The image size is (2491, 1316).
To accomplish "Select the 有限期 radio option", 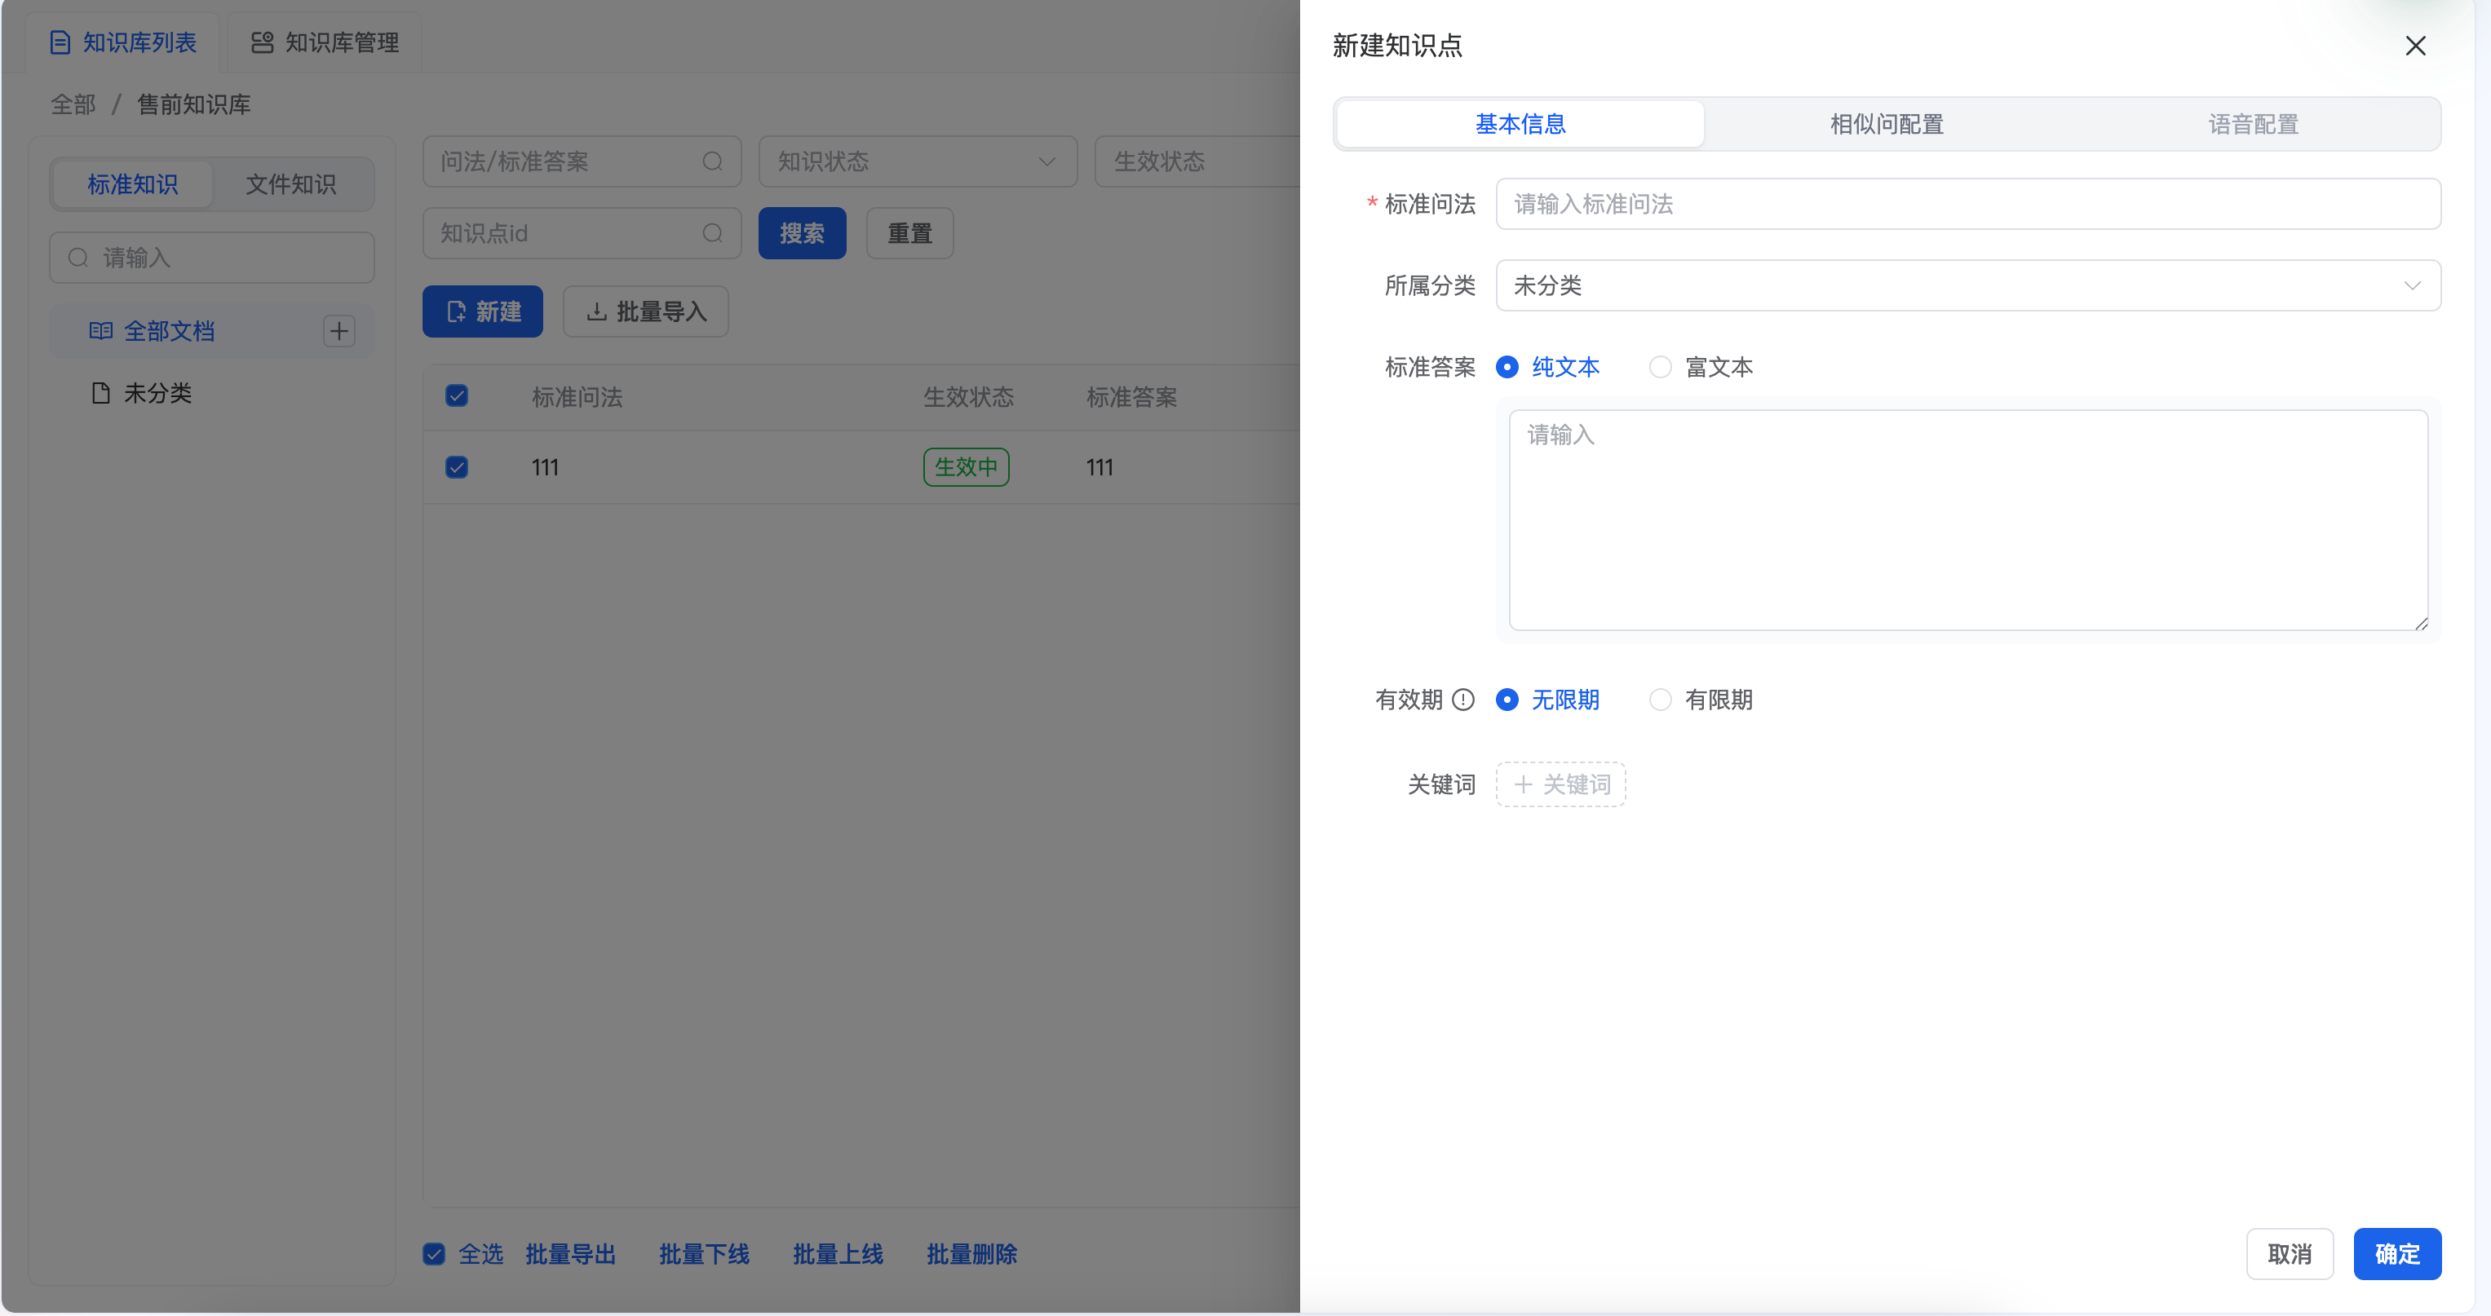I will pyautogui.click(x=1659, y=699).
